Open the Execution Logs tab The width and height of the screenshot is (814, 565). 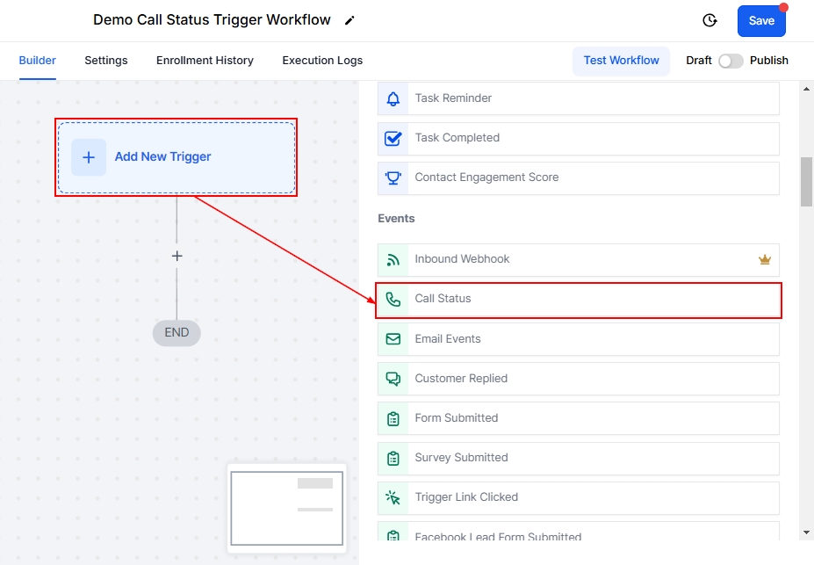[322, 61]
